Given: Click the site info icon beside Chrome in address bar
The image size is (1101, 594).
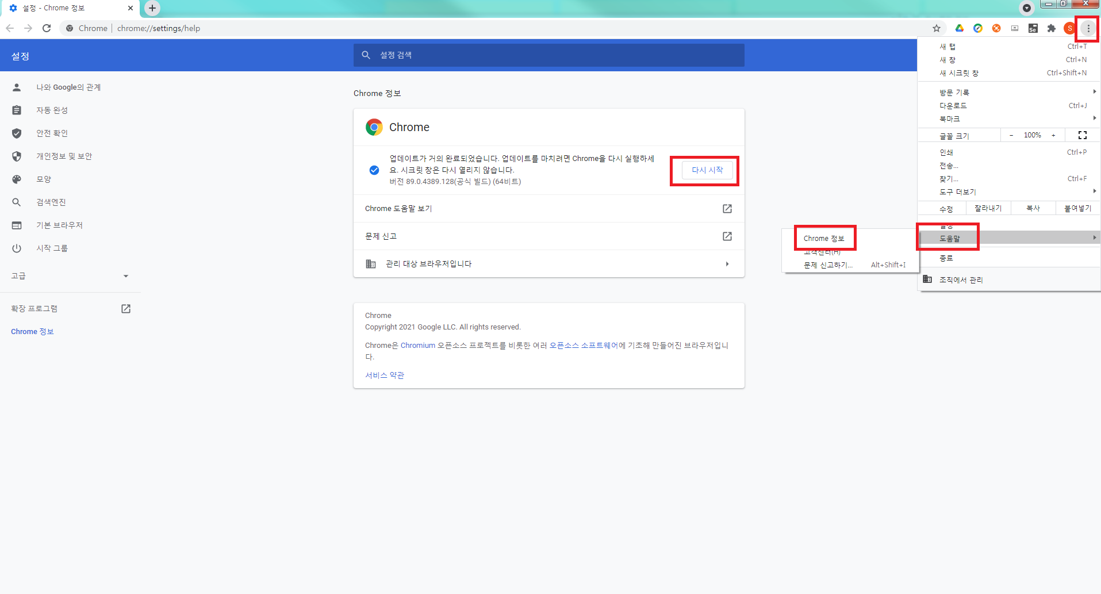Looking at the screenshot, I should (x=70, y=28).
